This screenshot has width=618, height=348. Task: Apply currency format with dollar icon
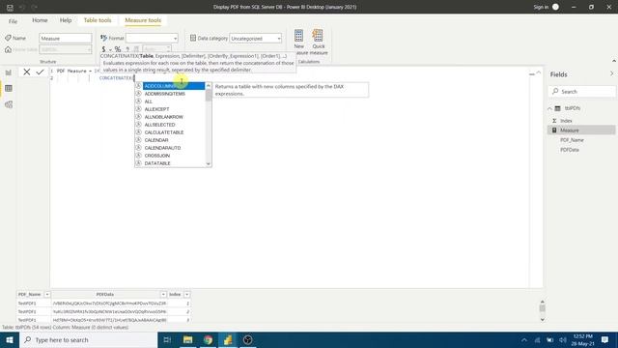(x=103, y=49)
